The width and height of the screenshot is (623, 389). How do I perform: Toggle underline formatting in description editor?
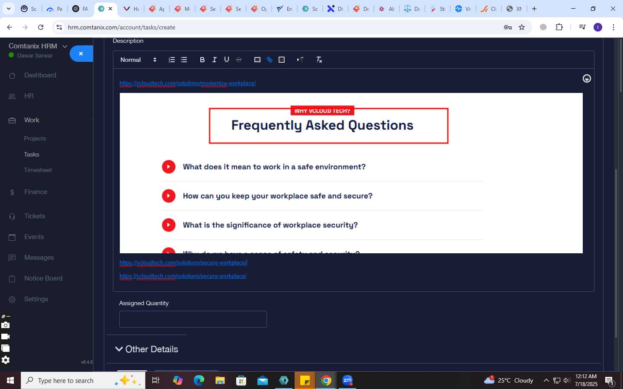click(226, 60)
